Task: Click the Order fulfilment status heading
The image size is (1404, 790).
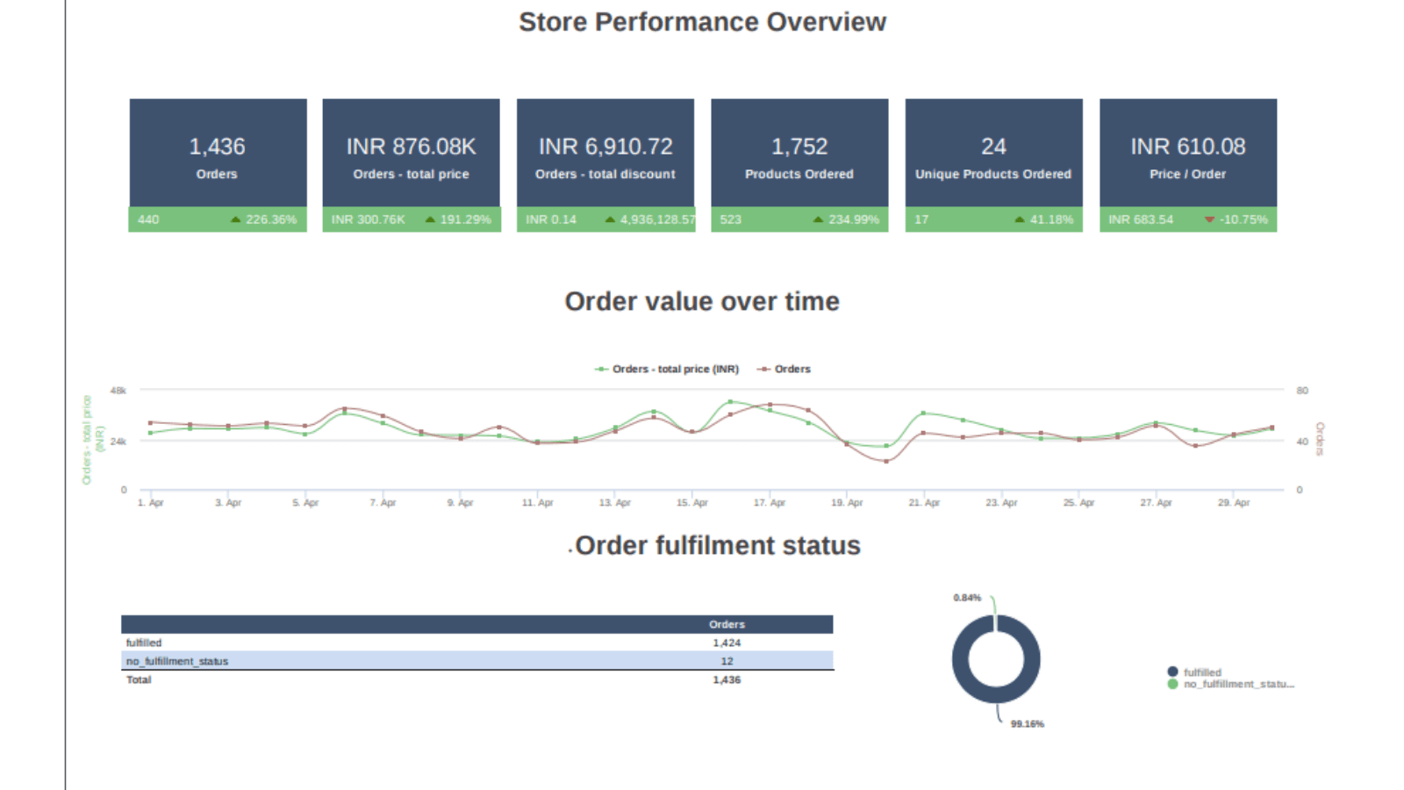Action: [x=717, y=545]
